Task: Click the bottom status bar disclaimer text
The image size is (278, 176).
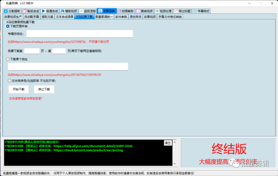Action: tap(99, 173)
